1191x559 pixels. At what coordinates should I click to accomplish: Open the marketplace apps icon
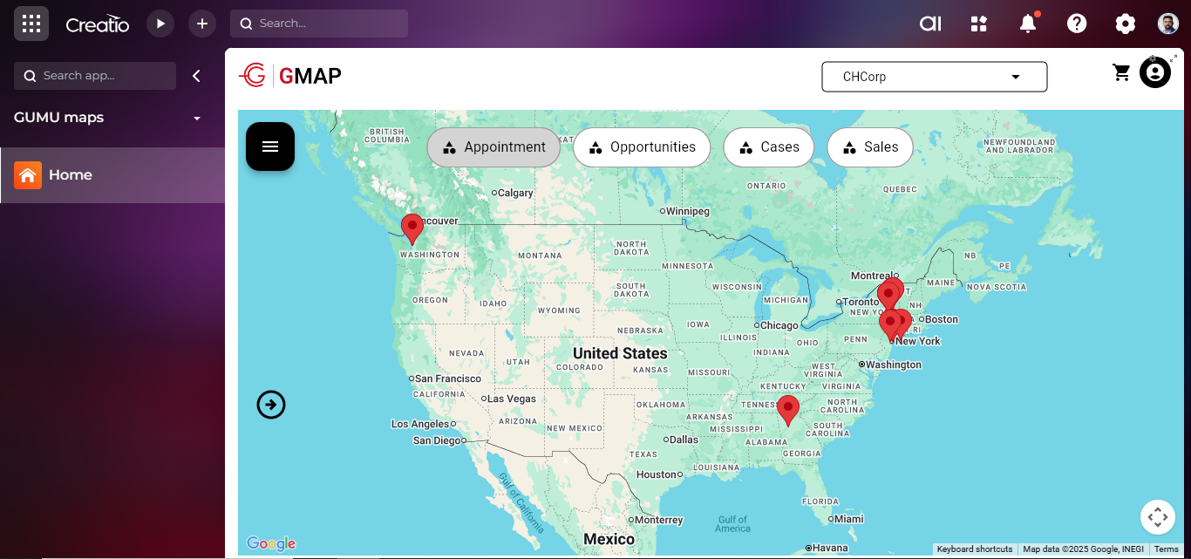979,24
